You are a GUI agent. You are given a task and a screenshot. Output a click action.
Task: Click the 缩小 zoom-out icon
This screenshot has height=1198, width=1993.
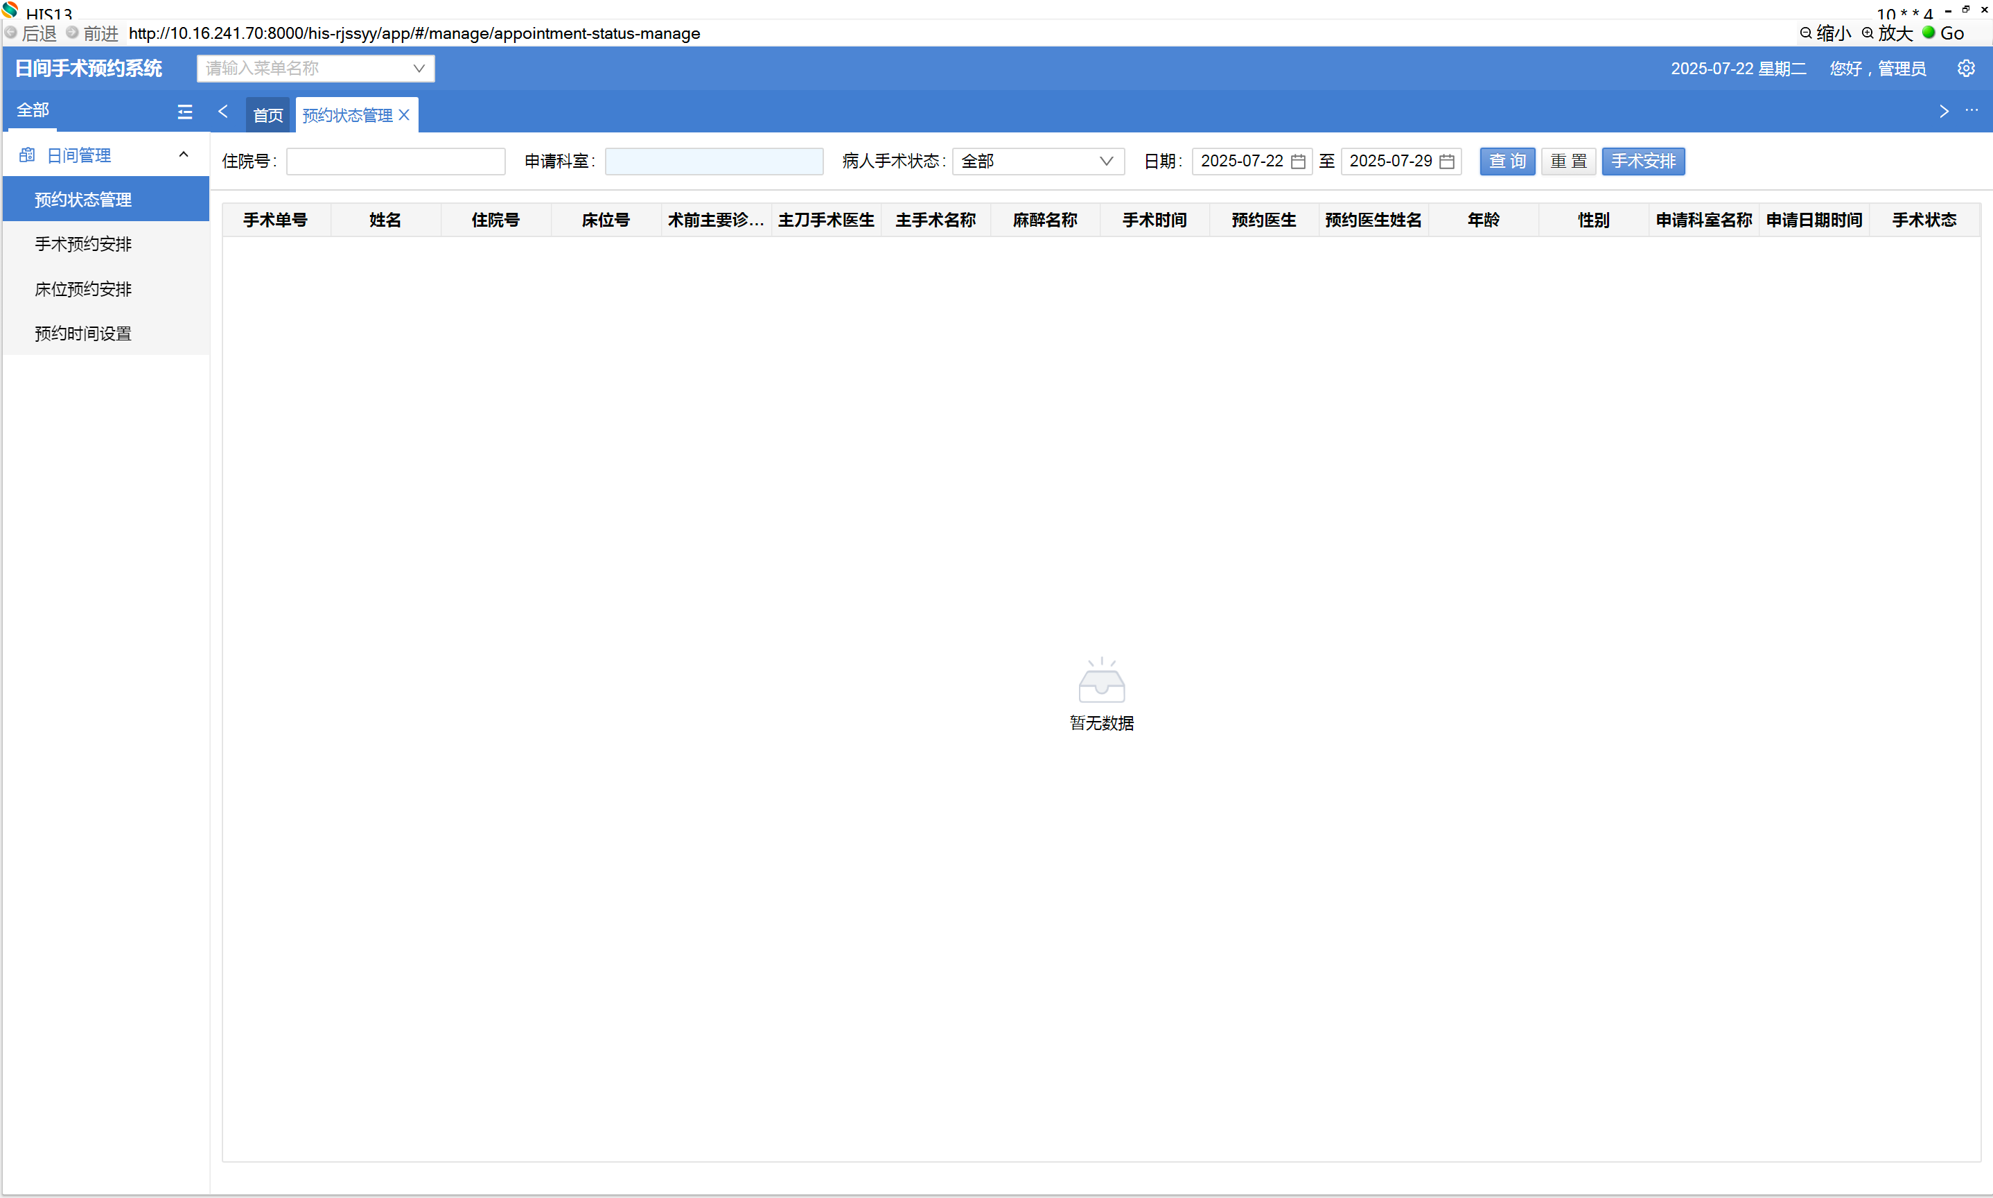[1806, 33]
